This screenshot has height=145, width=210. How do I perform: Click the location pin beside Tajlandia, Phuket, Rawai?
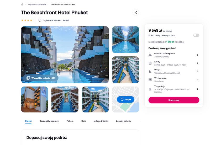40,20
